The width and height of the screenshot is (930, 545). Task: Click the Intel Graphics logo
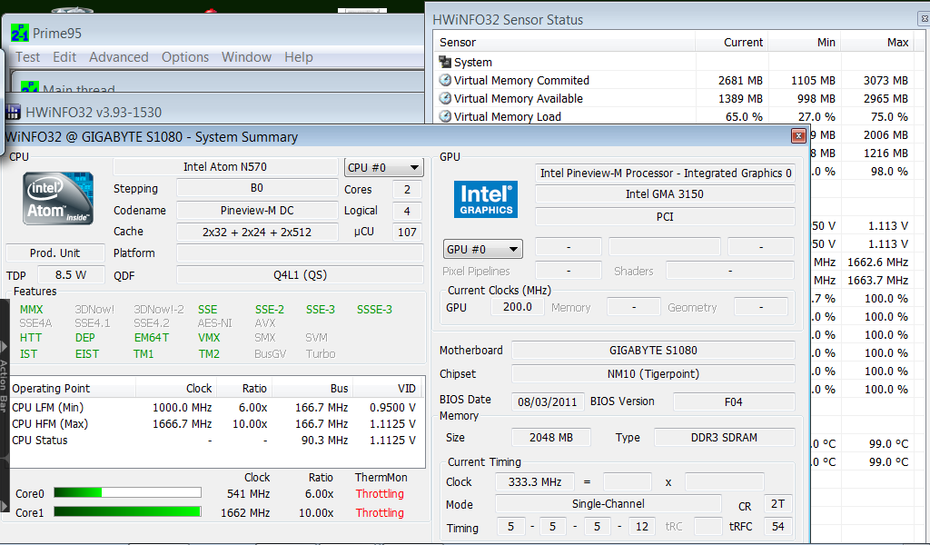[x=486, y=199]
